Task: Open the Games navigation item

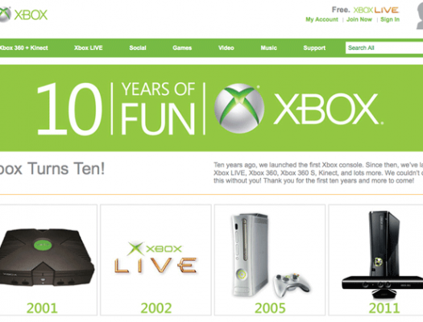Action: pos(182,48)
